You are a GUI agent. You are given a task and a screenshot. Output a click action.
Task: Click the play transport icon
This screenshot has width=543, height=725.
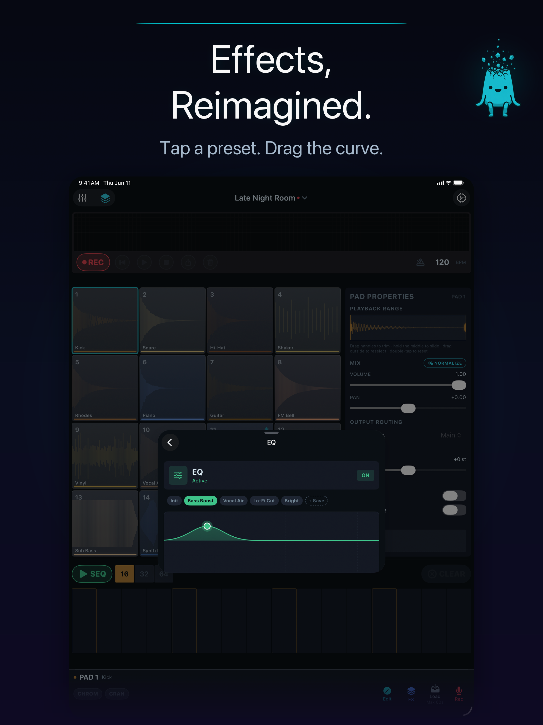144,262
